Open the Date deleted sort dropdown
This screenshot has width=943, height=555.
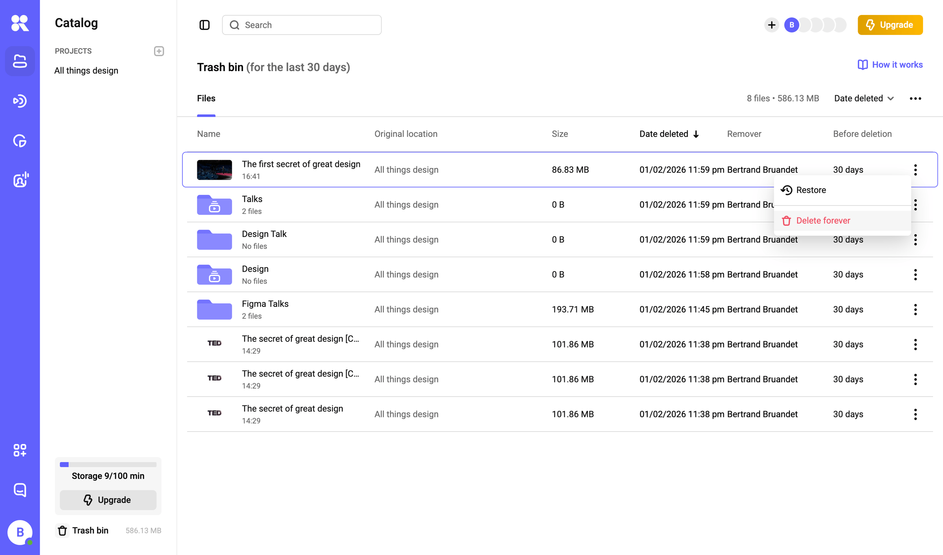[864, 99]
